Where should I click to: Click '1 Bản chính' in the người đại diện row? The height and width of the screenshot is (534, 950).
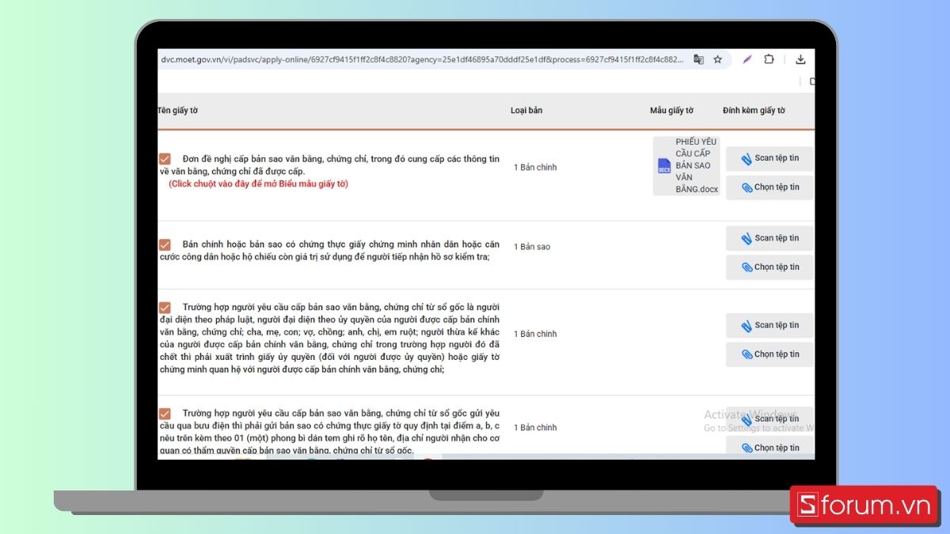[x=535, y=334]
